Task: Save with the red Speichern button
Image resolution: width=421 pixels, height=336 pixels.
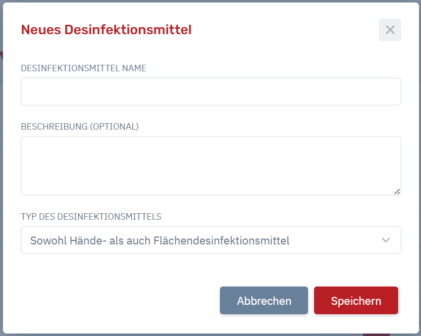Action: [356, 300]
